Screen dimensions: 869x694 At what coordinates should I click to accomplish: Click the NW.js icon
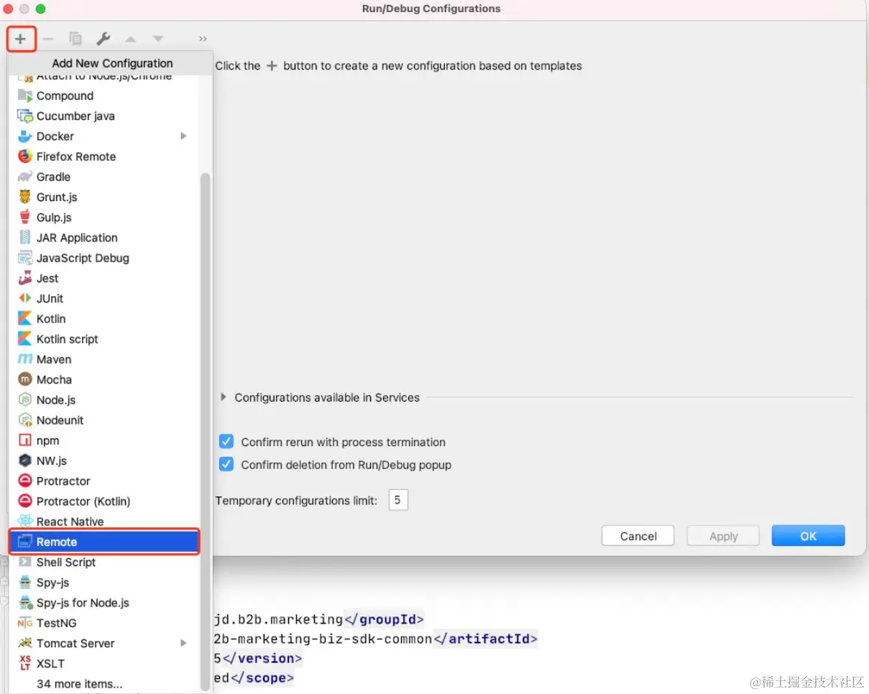point(25,461)
